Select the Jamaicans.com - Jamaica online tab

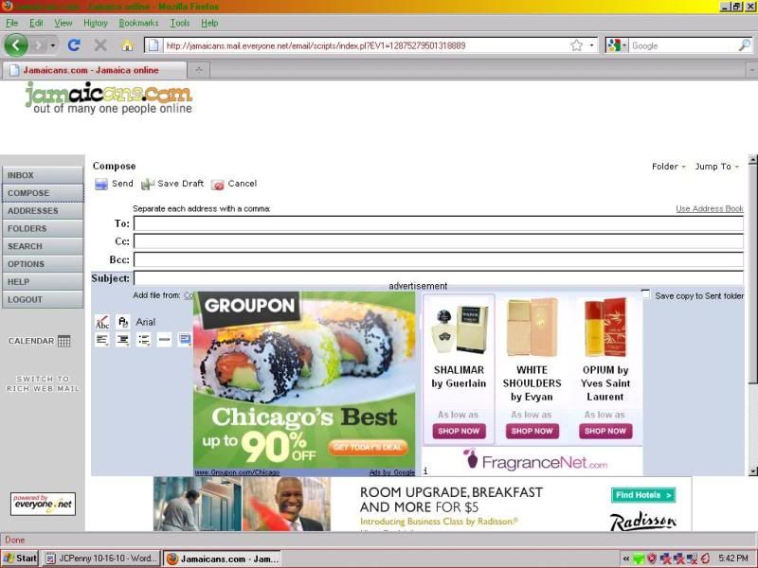coord(94,70)
